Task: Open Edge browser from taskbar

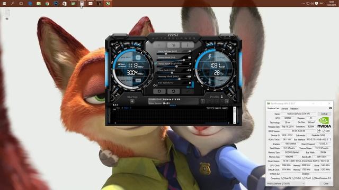Action: (x=30, y=4)
